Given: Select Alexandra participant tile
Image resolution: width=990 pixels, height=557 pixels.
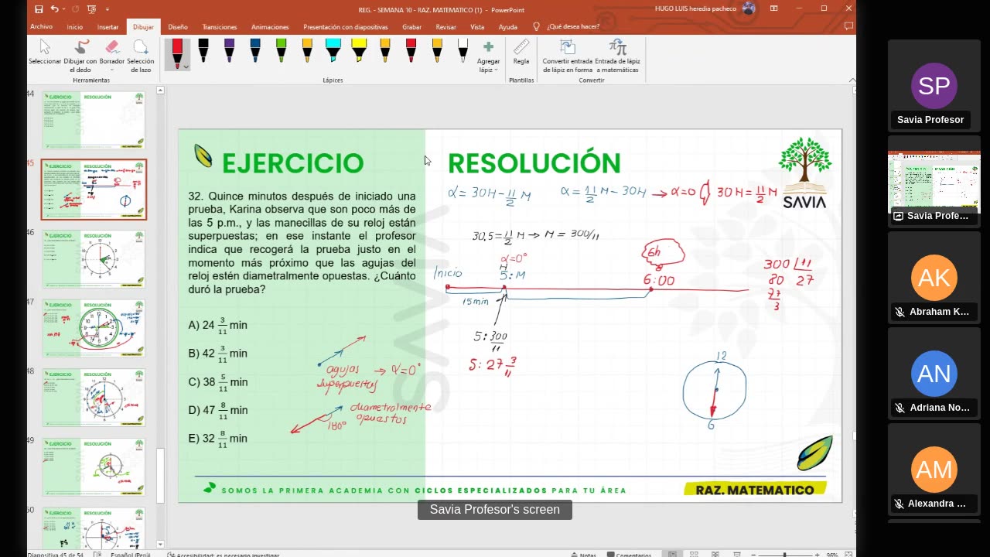Looking at the screenshot, I should pyautogui.click(x=934, y=468).
